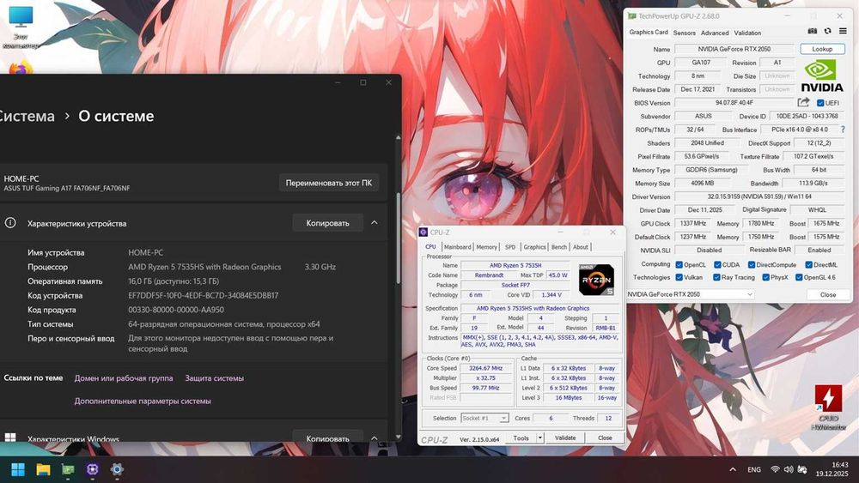Toggle the Vulkan checkbox
This screenshot has height=483, width=859.
(x=679, y=277)
